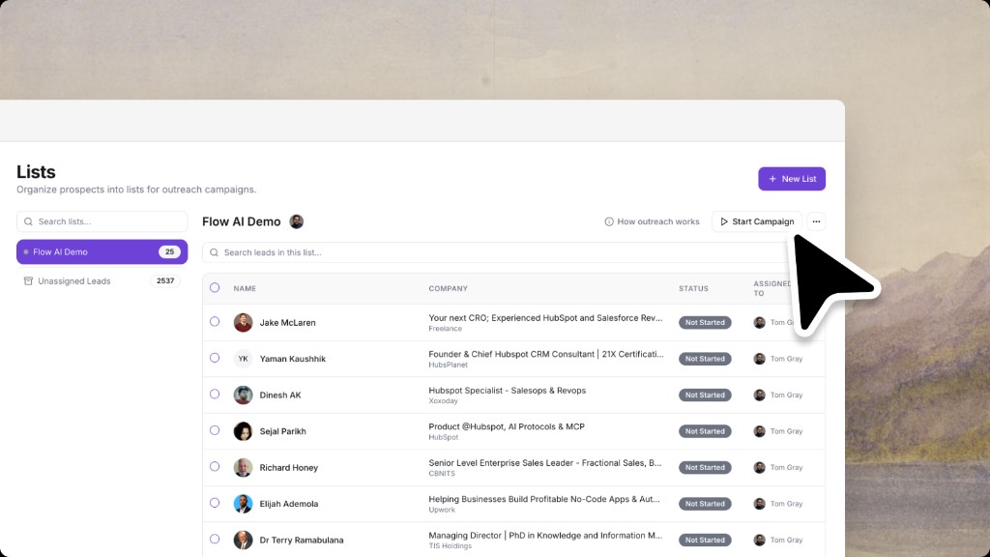This screenshot has height=557, width=990.
Task: Select all leads using the header circle
Action: (215, 288)
